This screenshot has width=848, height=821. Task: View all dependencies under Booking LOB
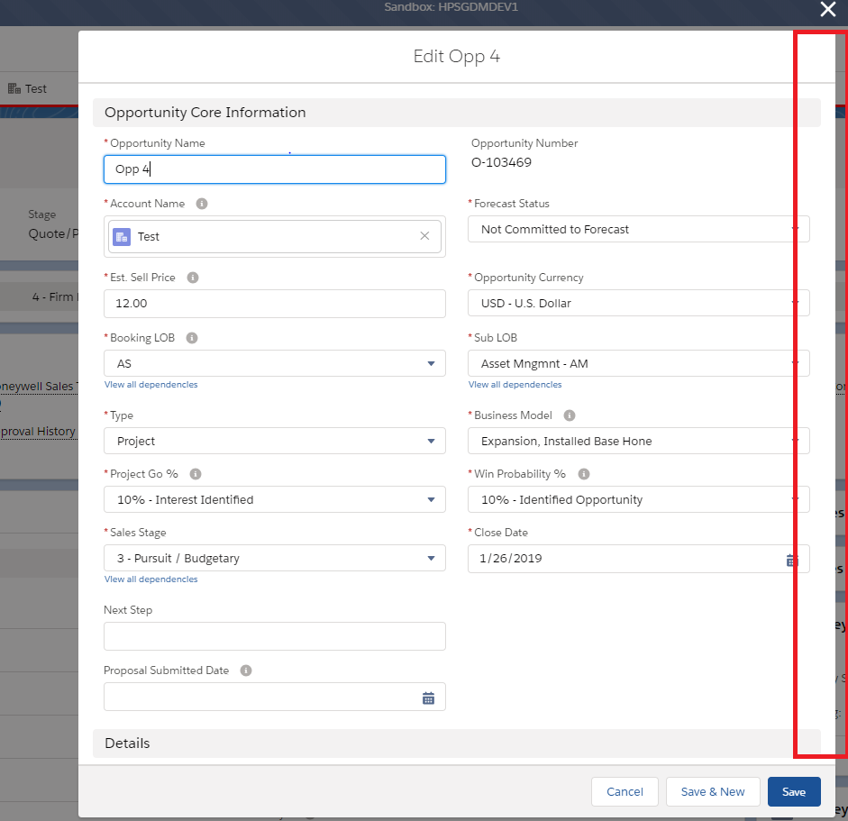coord(150,385)
